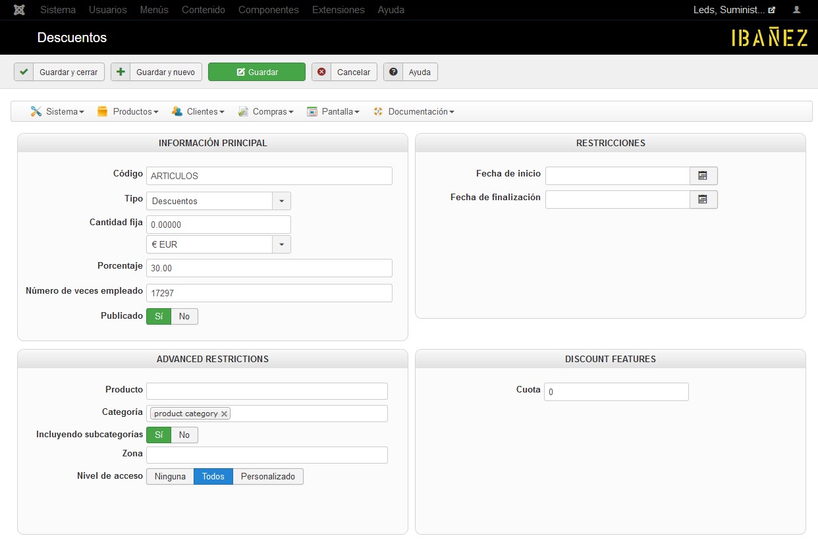
Task: Click the RESTRICCIONES panel heading
Action: [611, 143]
